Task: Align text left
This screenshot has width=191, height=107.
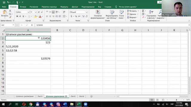Action: (x=47, y=16)
